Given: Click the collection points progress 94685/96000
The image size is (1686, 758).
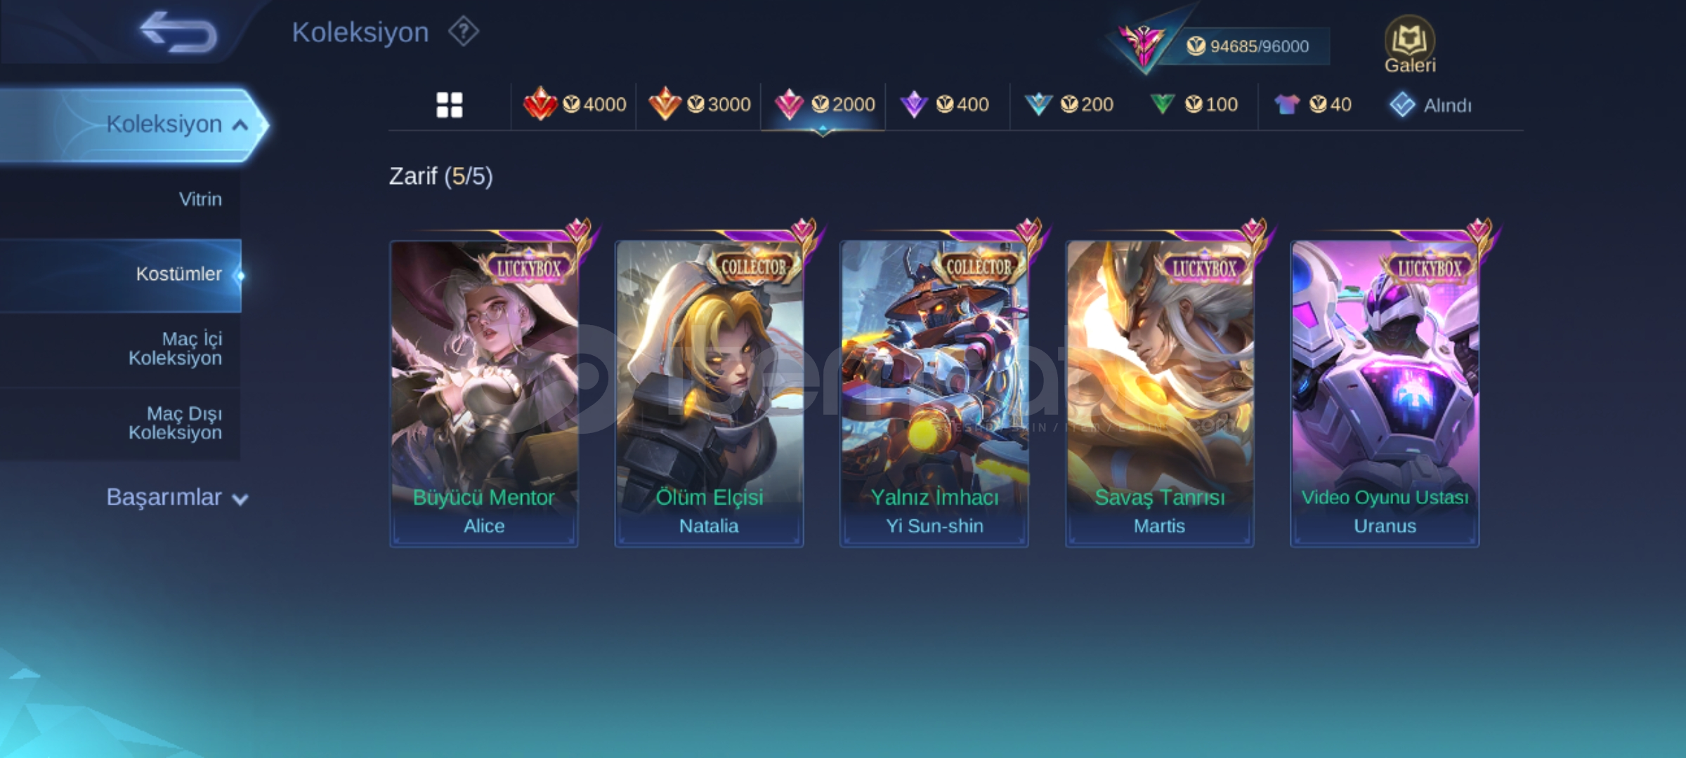Looking at the screenshot, I should click(1247, 46).
